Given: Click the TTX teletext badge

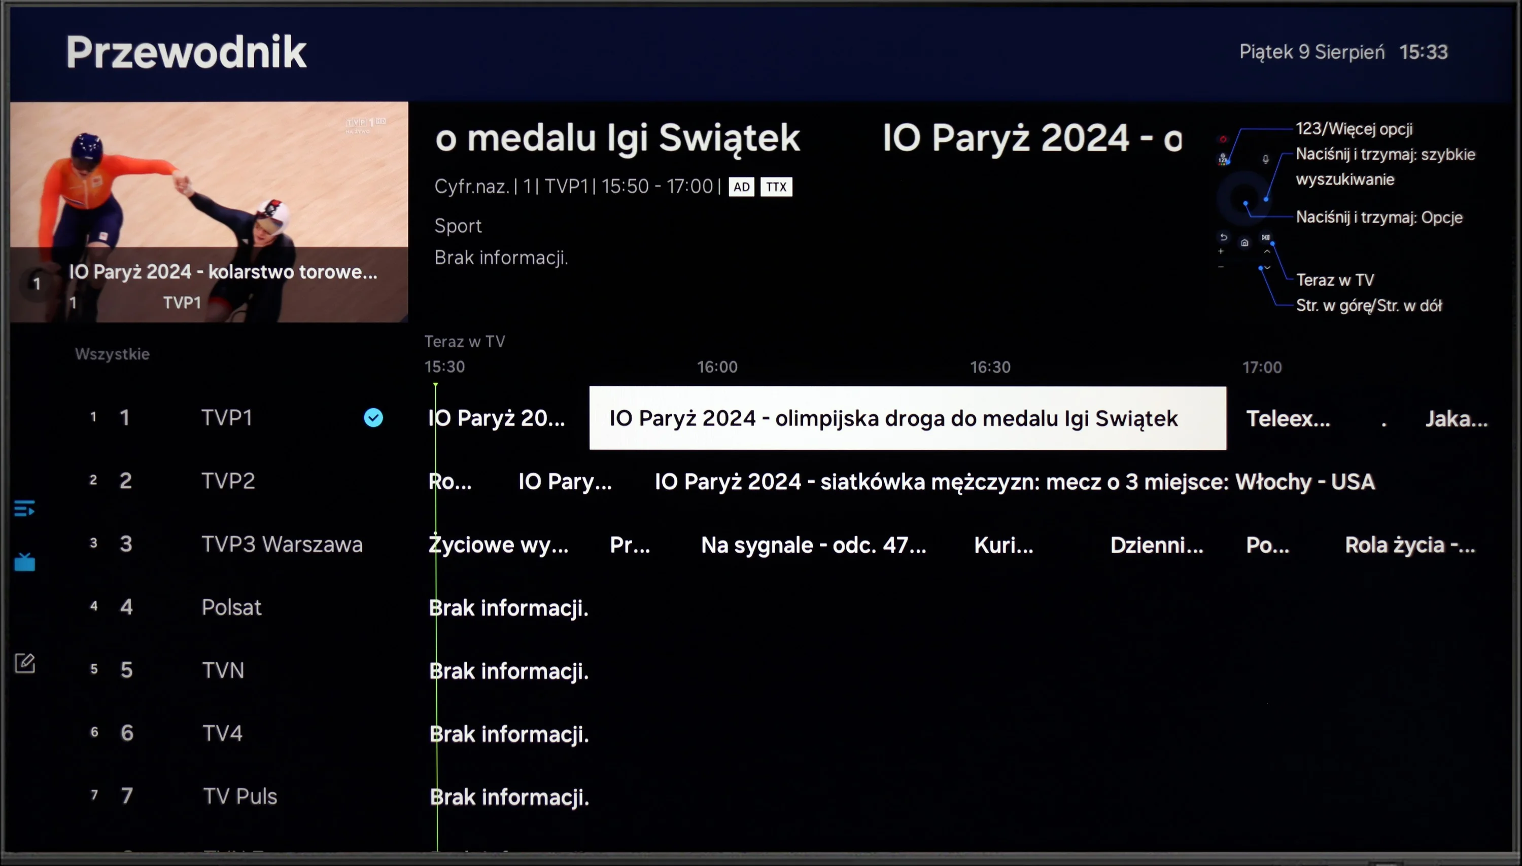Looking at the screenshot, I should click(776, 187).
